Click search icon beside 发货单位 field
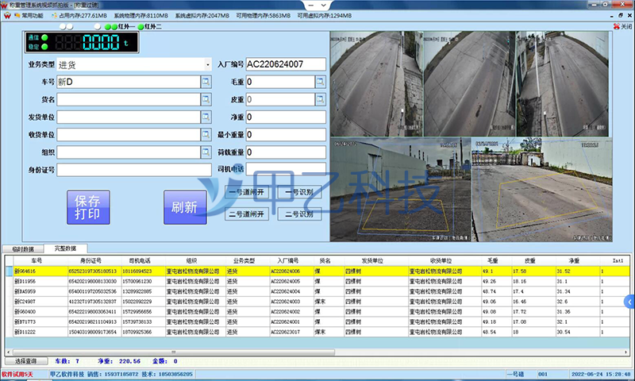This screenshot has height=381, width=635. pos(206,117)
